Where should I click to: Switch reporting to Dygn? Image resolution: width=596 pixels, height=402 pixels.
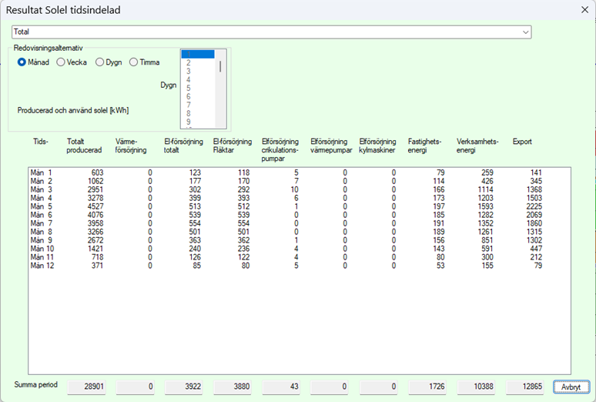tap(99, 62)
